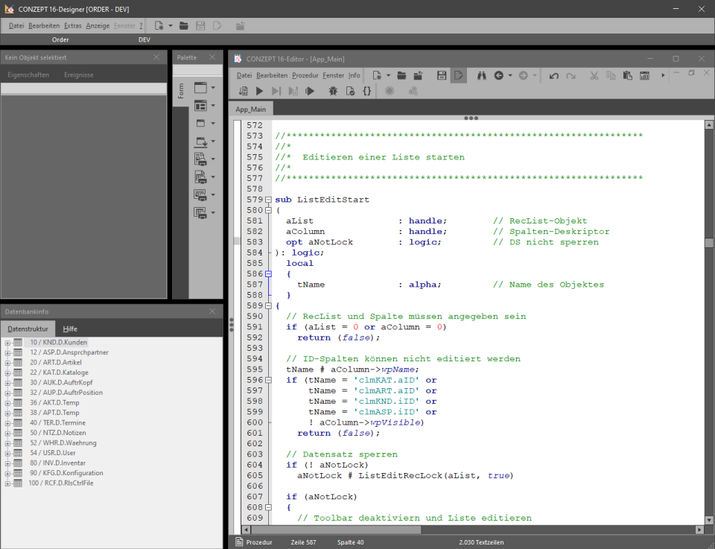Open the dropdown next to editor new-document icon
Screen dimensions: 715x549
(x=389, y=75)
